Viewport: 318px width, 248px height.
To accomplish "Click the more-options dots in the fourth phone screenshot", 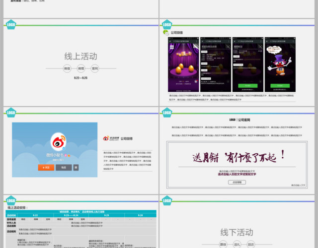I will click(x=293, y=41).
